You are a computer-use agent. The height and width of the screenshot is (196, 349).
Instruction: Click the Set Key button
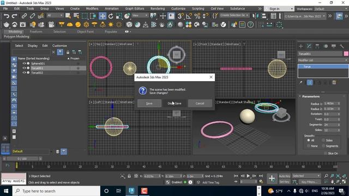tap(285, 182)
